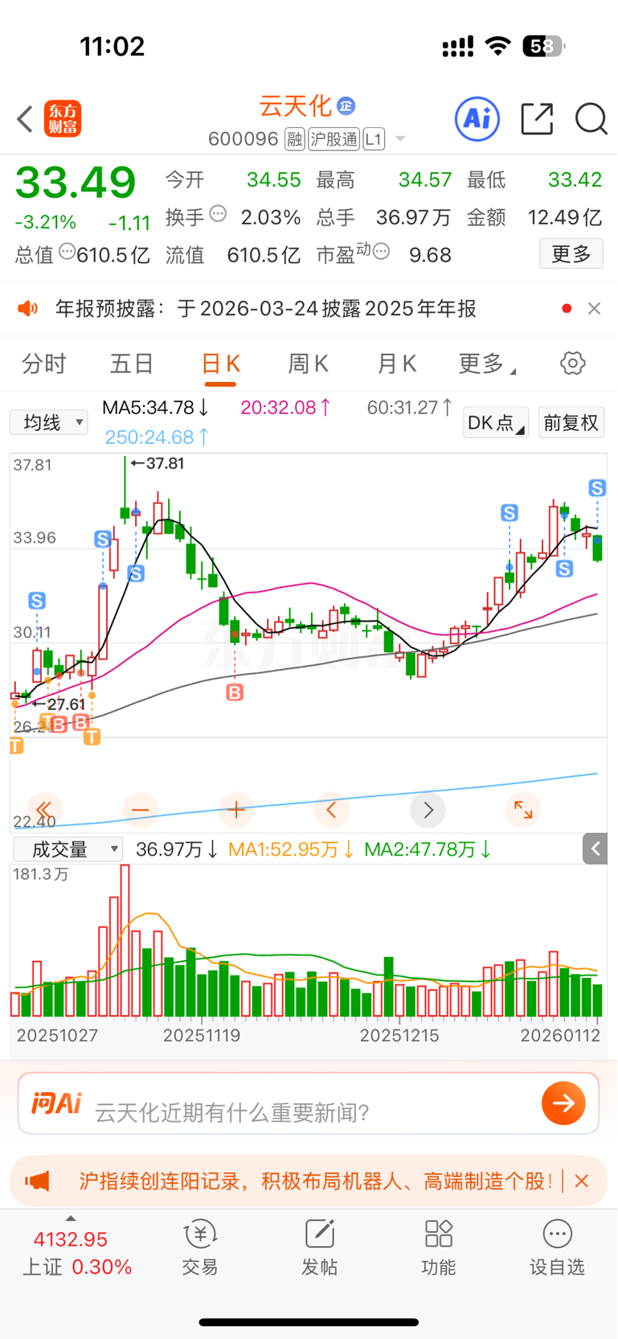Screen dimensions: 618x1339
Task: Tap the announcement speaker icon
Action: pos(28,309)
